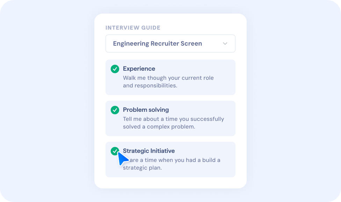Select the Strategic Initiative question title
Viewport: 341px width, 202px height.
click(x=149, y=151)
